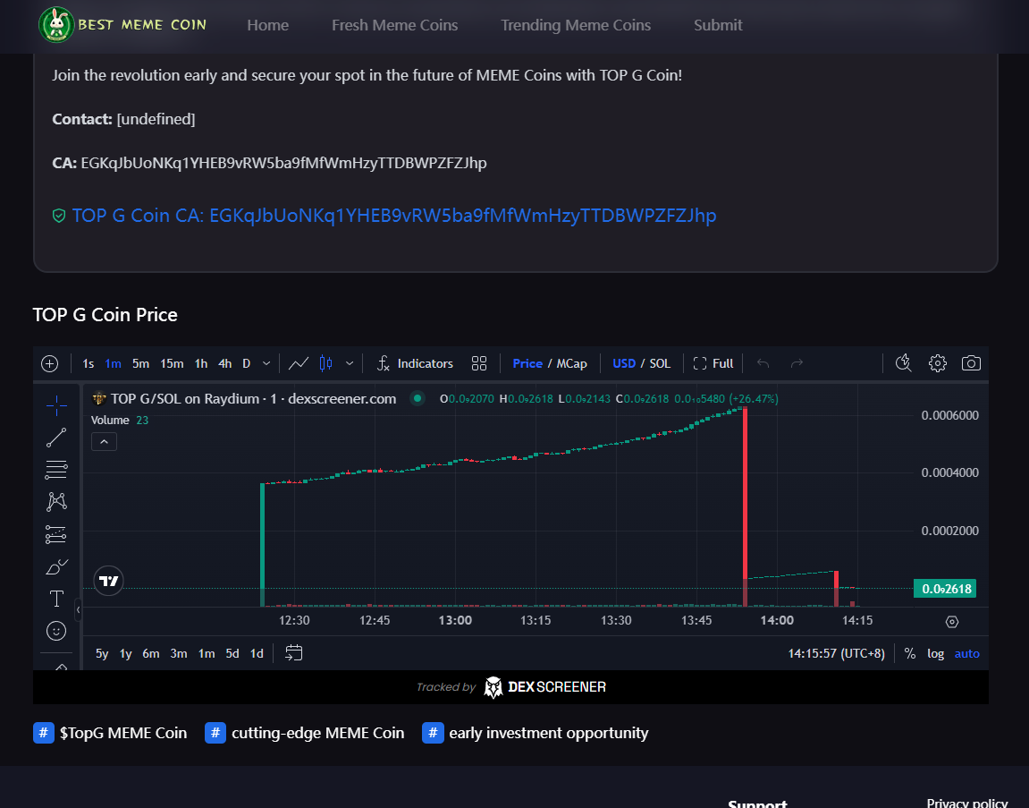
Task: Switch to line chart style icon
Action: click(x=299, y=363)
